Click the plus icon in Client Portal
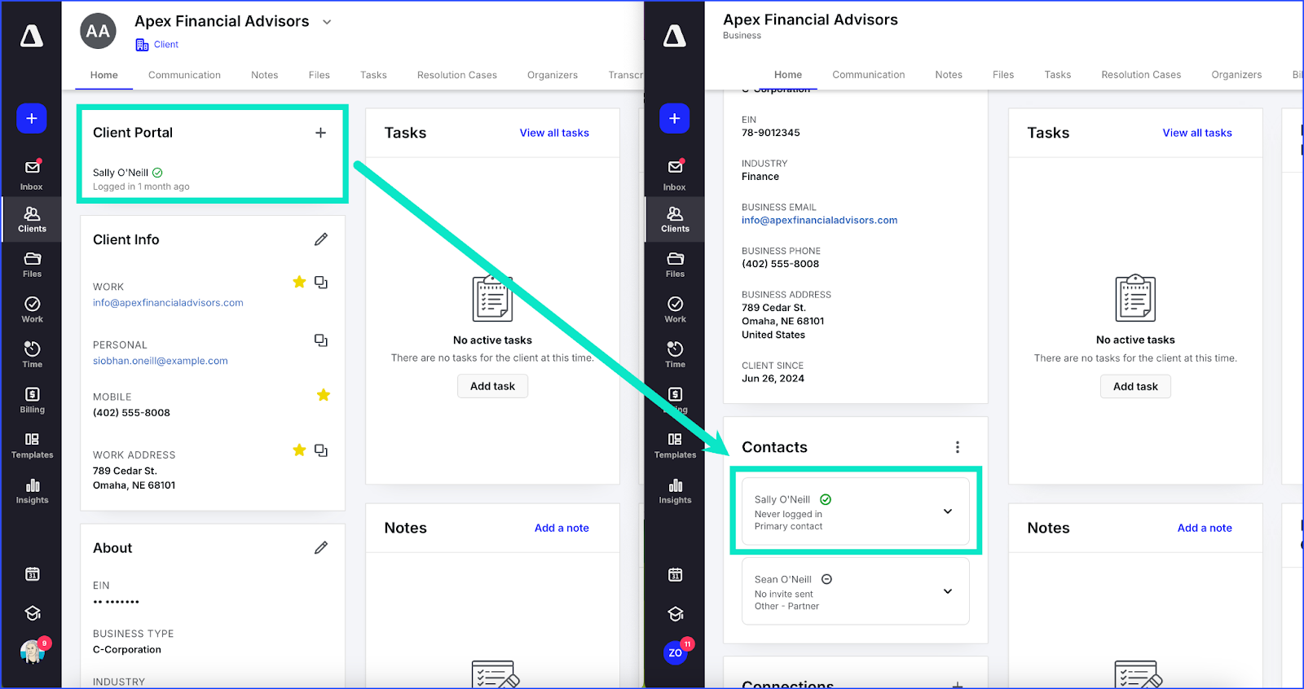The height and width of the screenshot is (689, 1304). pos(320,133)
